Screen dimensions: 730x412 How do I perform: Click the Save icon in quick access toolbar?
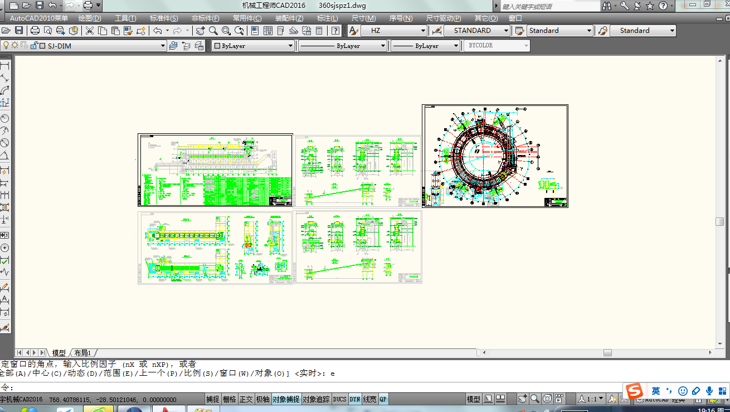coord(39,6)
